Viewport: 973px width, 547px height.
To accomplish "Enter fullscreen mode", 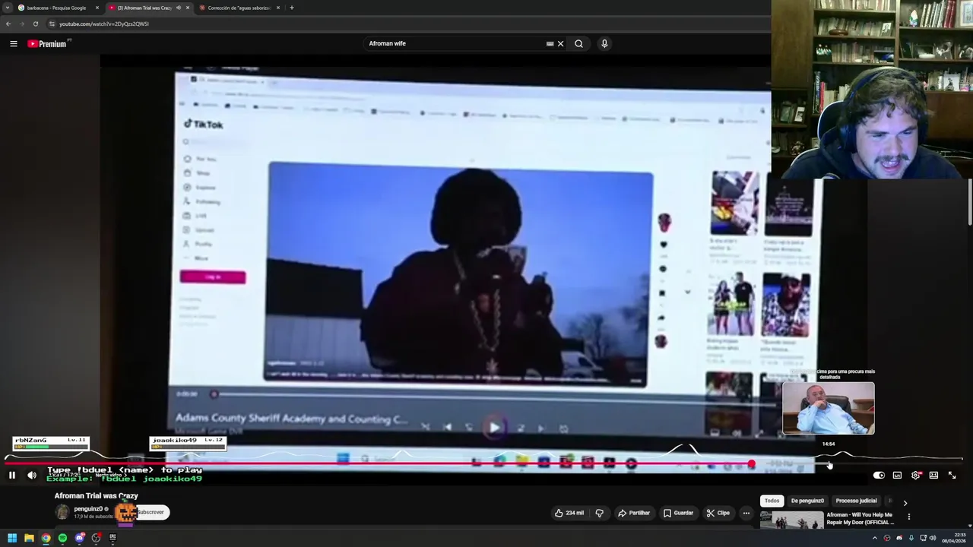I will (952, 475).
